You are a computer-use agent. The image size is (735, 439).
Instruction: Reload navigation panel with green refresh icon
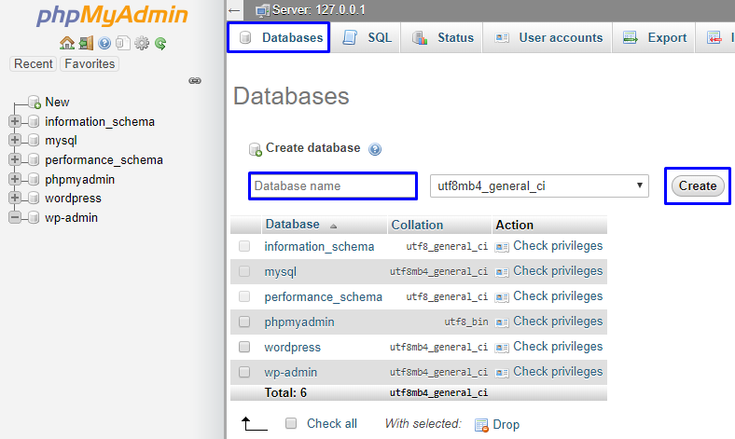coord(160,44)
